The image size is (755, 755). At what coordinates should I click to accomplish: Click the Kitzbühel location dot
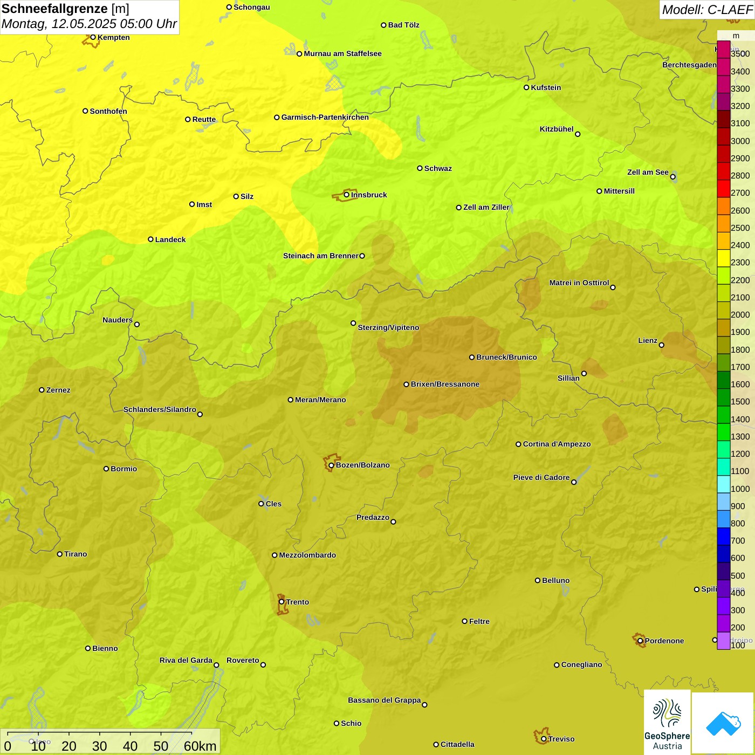click(578, 134)
